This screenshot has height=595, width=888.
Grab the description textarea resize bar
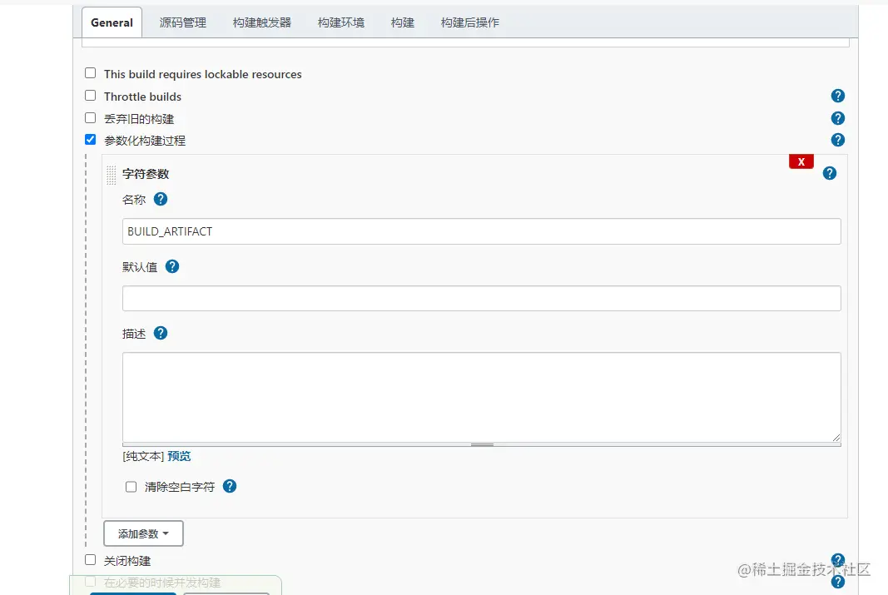pos(481,445)
